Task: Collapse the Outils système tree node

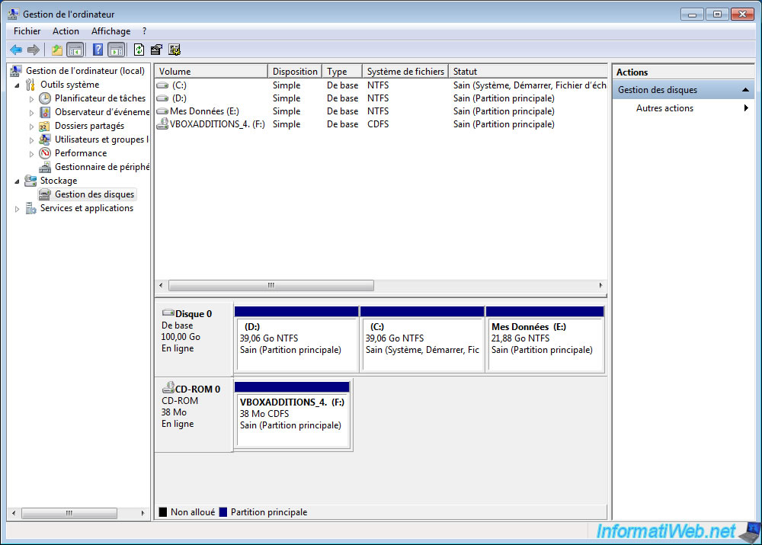Action: 18,85
